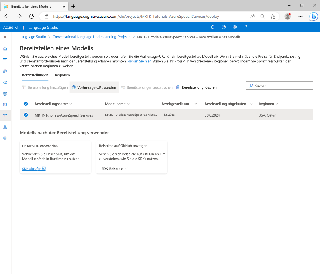This screenshot has width=320, height=274.
Task: Expand the SDK-Beispiele dropdown
Action: (115, 169)
